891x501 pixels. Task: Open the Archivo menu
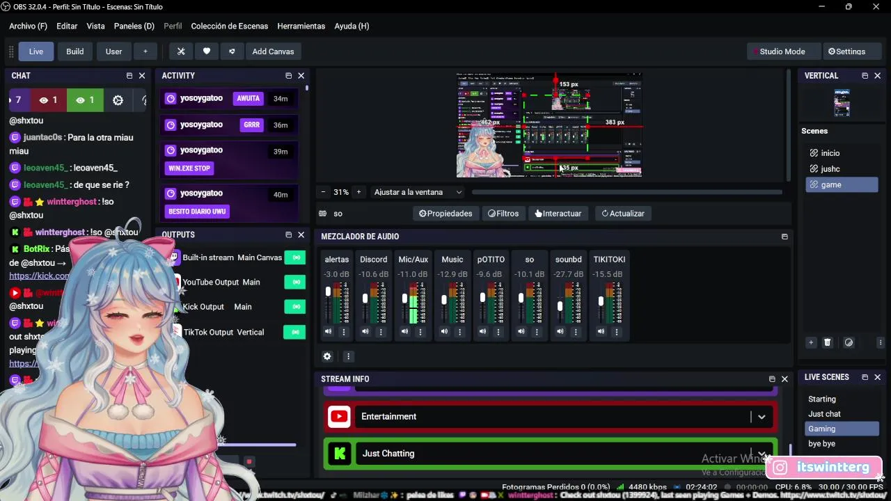point(28,26)
